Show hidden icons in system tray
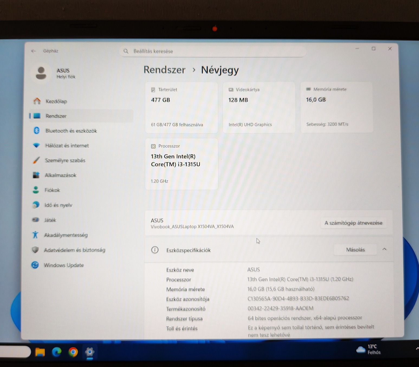This screenshot has width=419, height=367. click(x=417, y=349)
